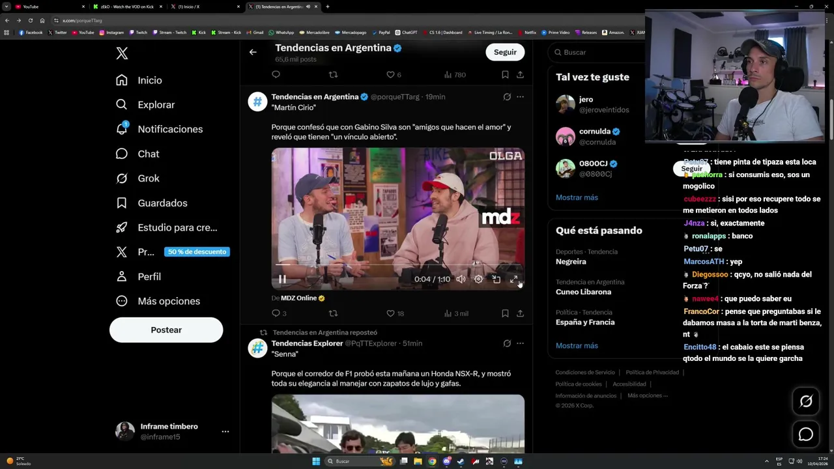
Task: Open Windows Start menu
Action: pyautogui.click(x=316, y=461)
